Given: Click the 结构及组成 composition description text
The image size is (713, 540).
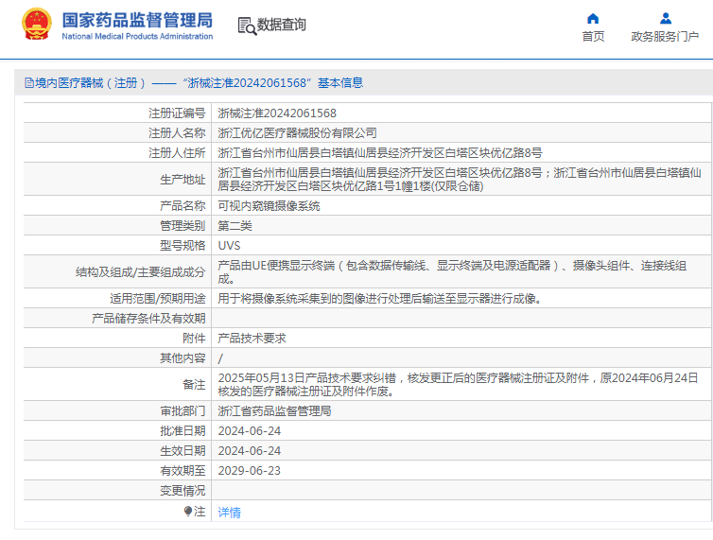Looking at the screenshot, I should click(452, 272).
